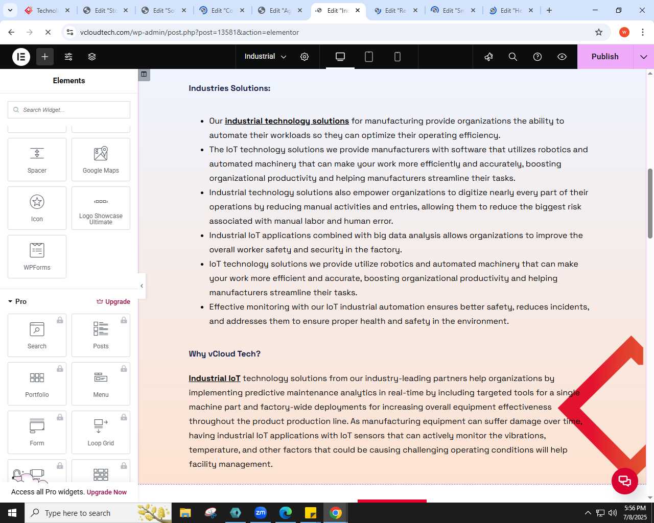Click the Industries Solutions heading
654x523 pixels.
pos(229,88)
